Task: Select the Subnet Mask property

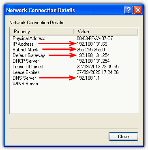Action: 26,50
